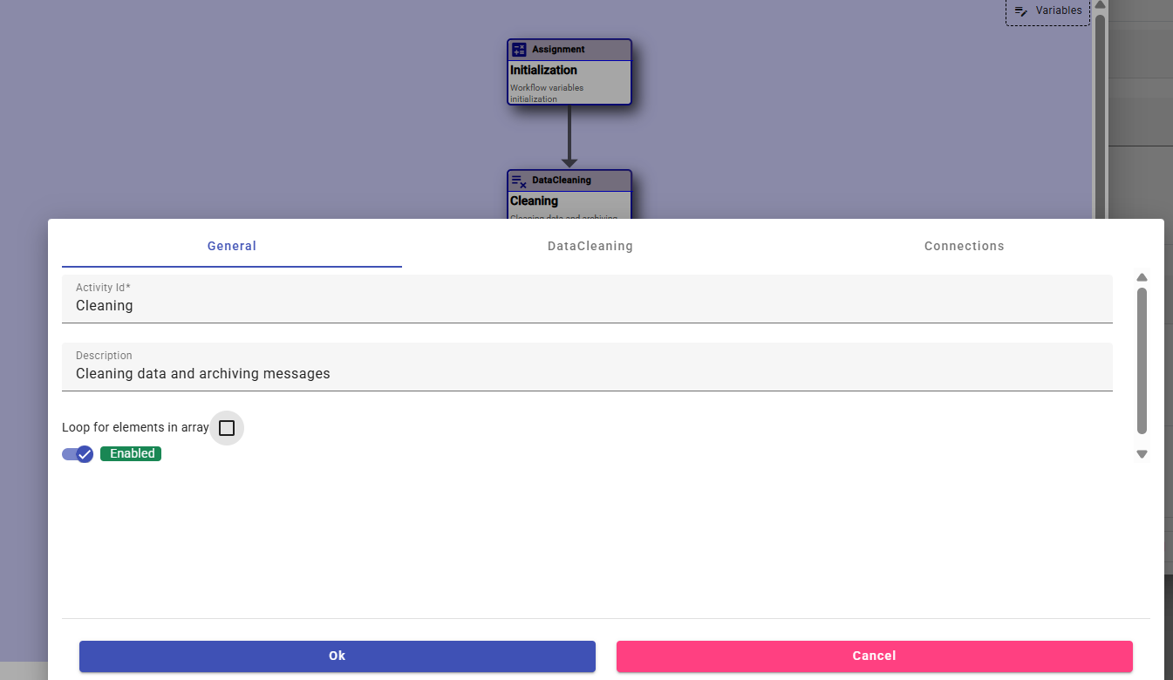Select the Initialization node title

(543, 70)
